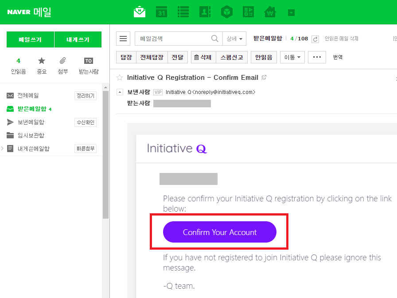
Task: Open the Naver Mail envelope icon
Action: point(140,12)
